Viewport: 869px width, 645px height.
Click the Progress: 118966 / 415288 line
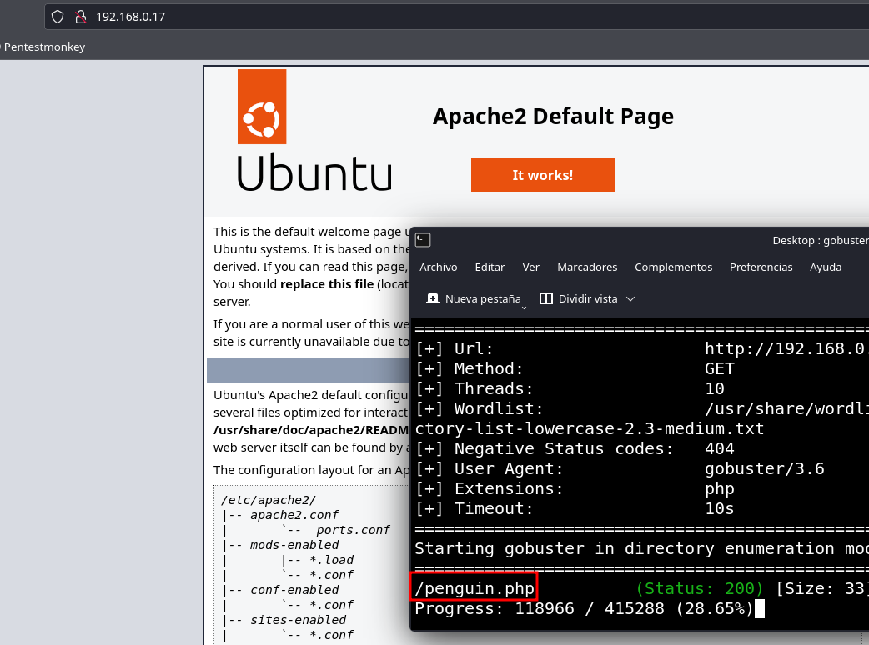pos(584,608)
